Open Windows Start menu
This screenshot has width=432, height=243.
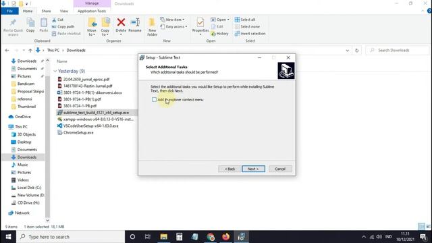8,237
